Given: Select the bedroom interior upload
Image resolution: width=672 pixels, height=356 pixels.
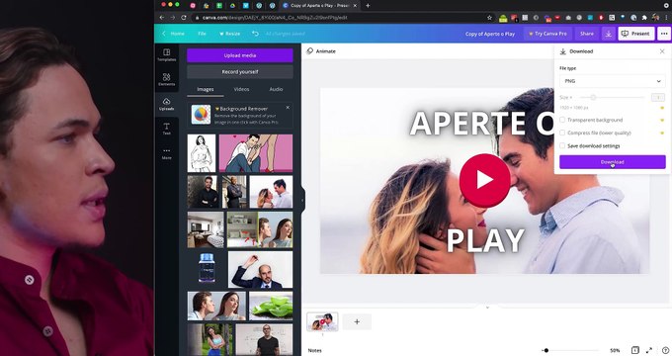Looking at the screenshot, I should [x=206, y=229].
